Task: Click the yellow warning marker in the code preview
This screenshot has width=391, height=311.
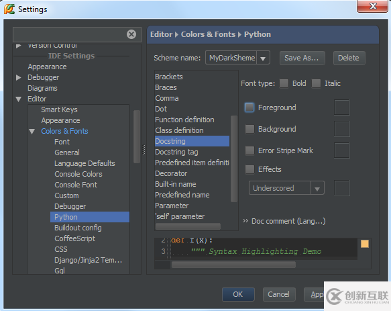Action: tap(365, 244)
